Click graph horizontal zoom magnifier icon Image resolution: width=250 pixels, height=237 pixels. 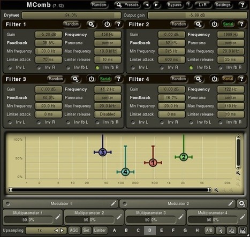216,190
